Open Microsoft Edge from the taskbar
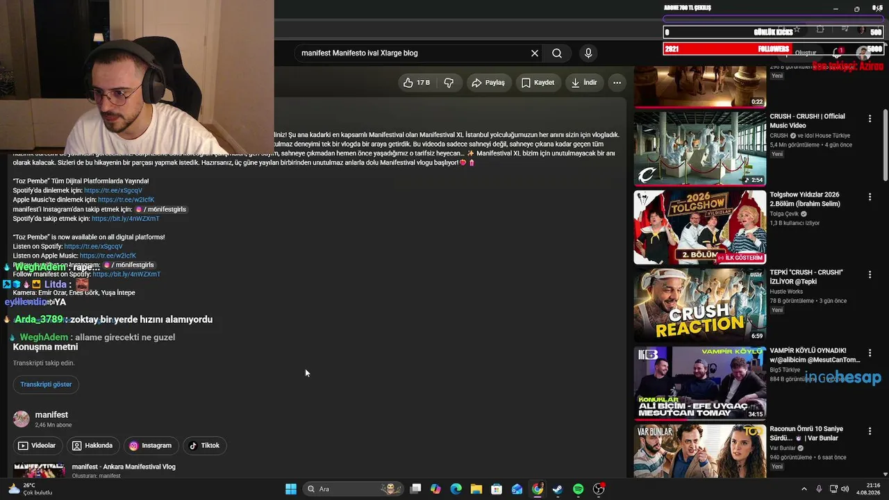The width and height of the screenshot is (889, 500). 456,489
